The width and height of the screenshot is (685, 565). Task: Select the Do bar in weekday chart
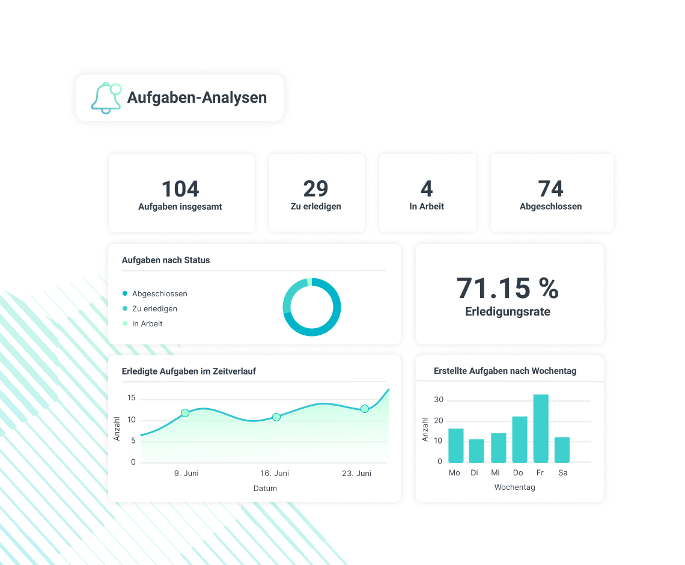click(x=520, y=439)
